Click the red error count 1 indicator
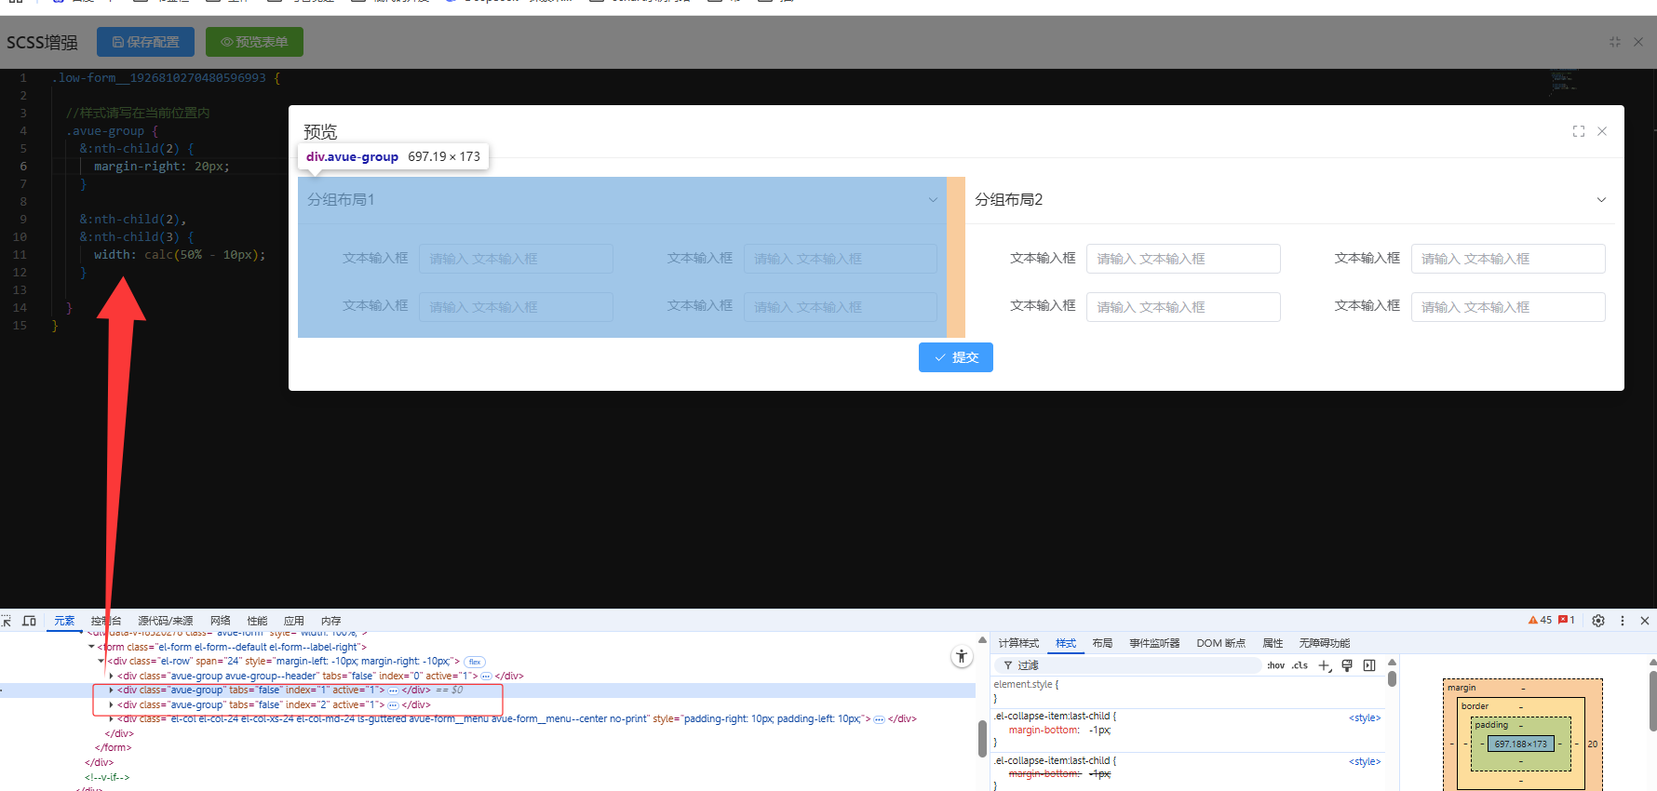Image resolution: width=1657 pixels, height=791 pixels. tap(1567, 620)
